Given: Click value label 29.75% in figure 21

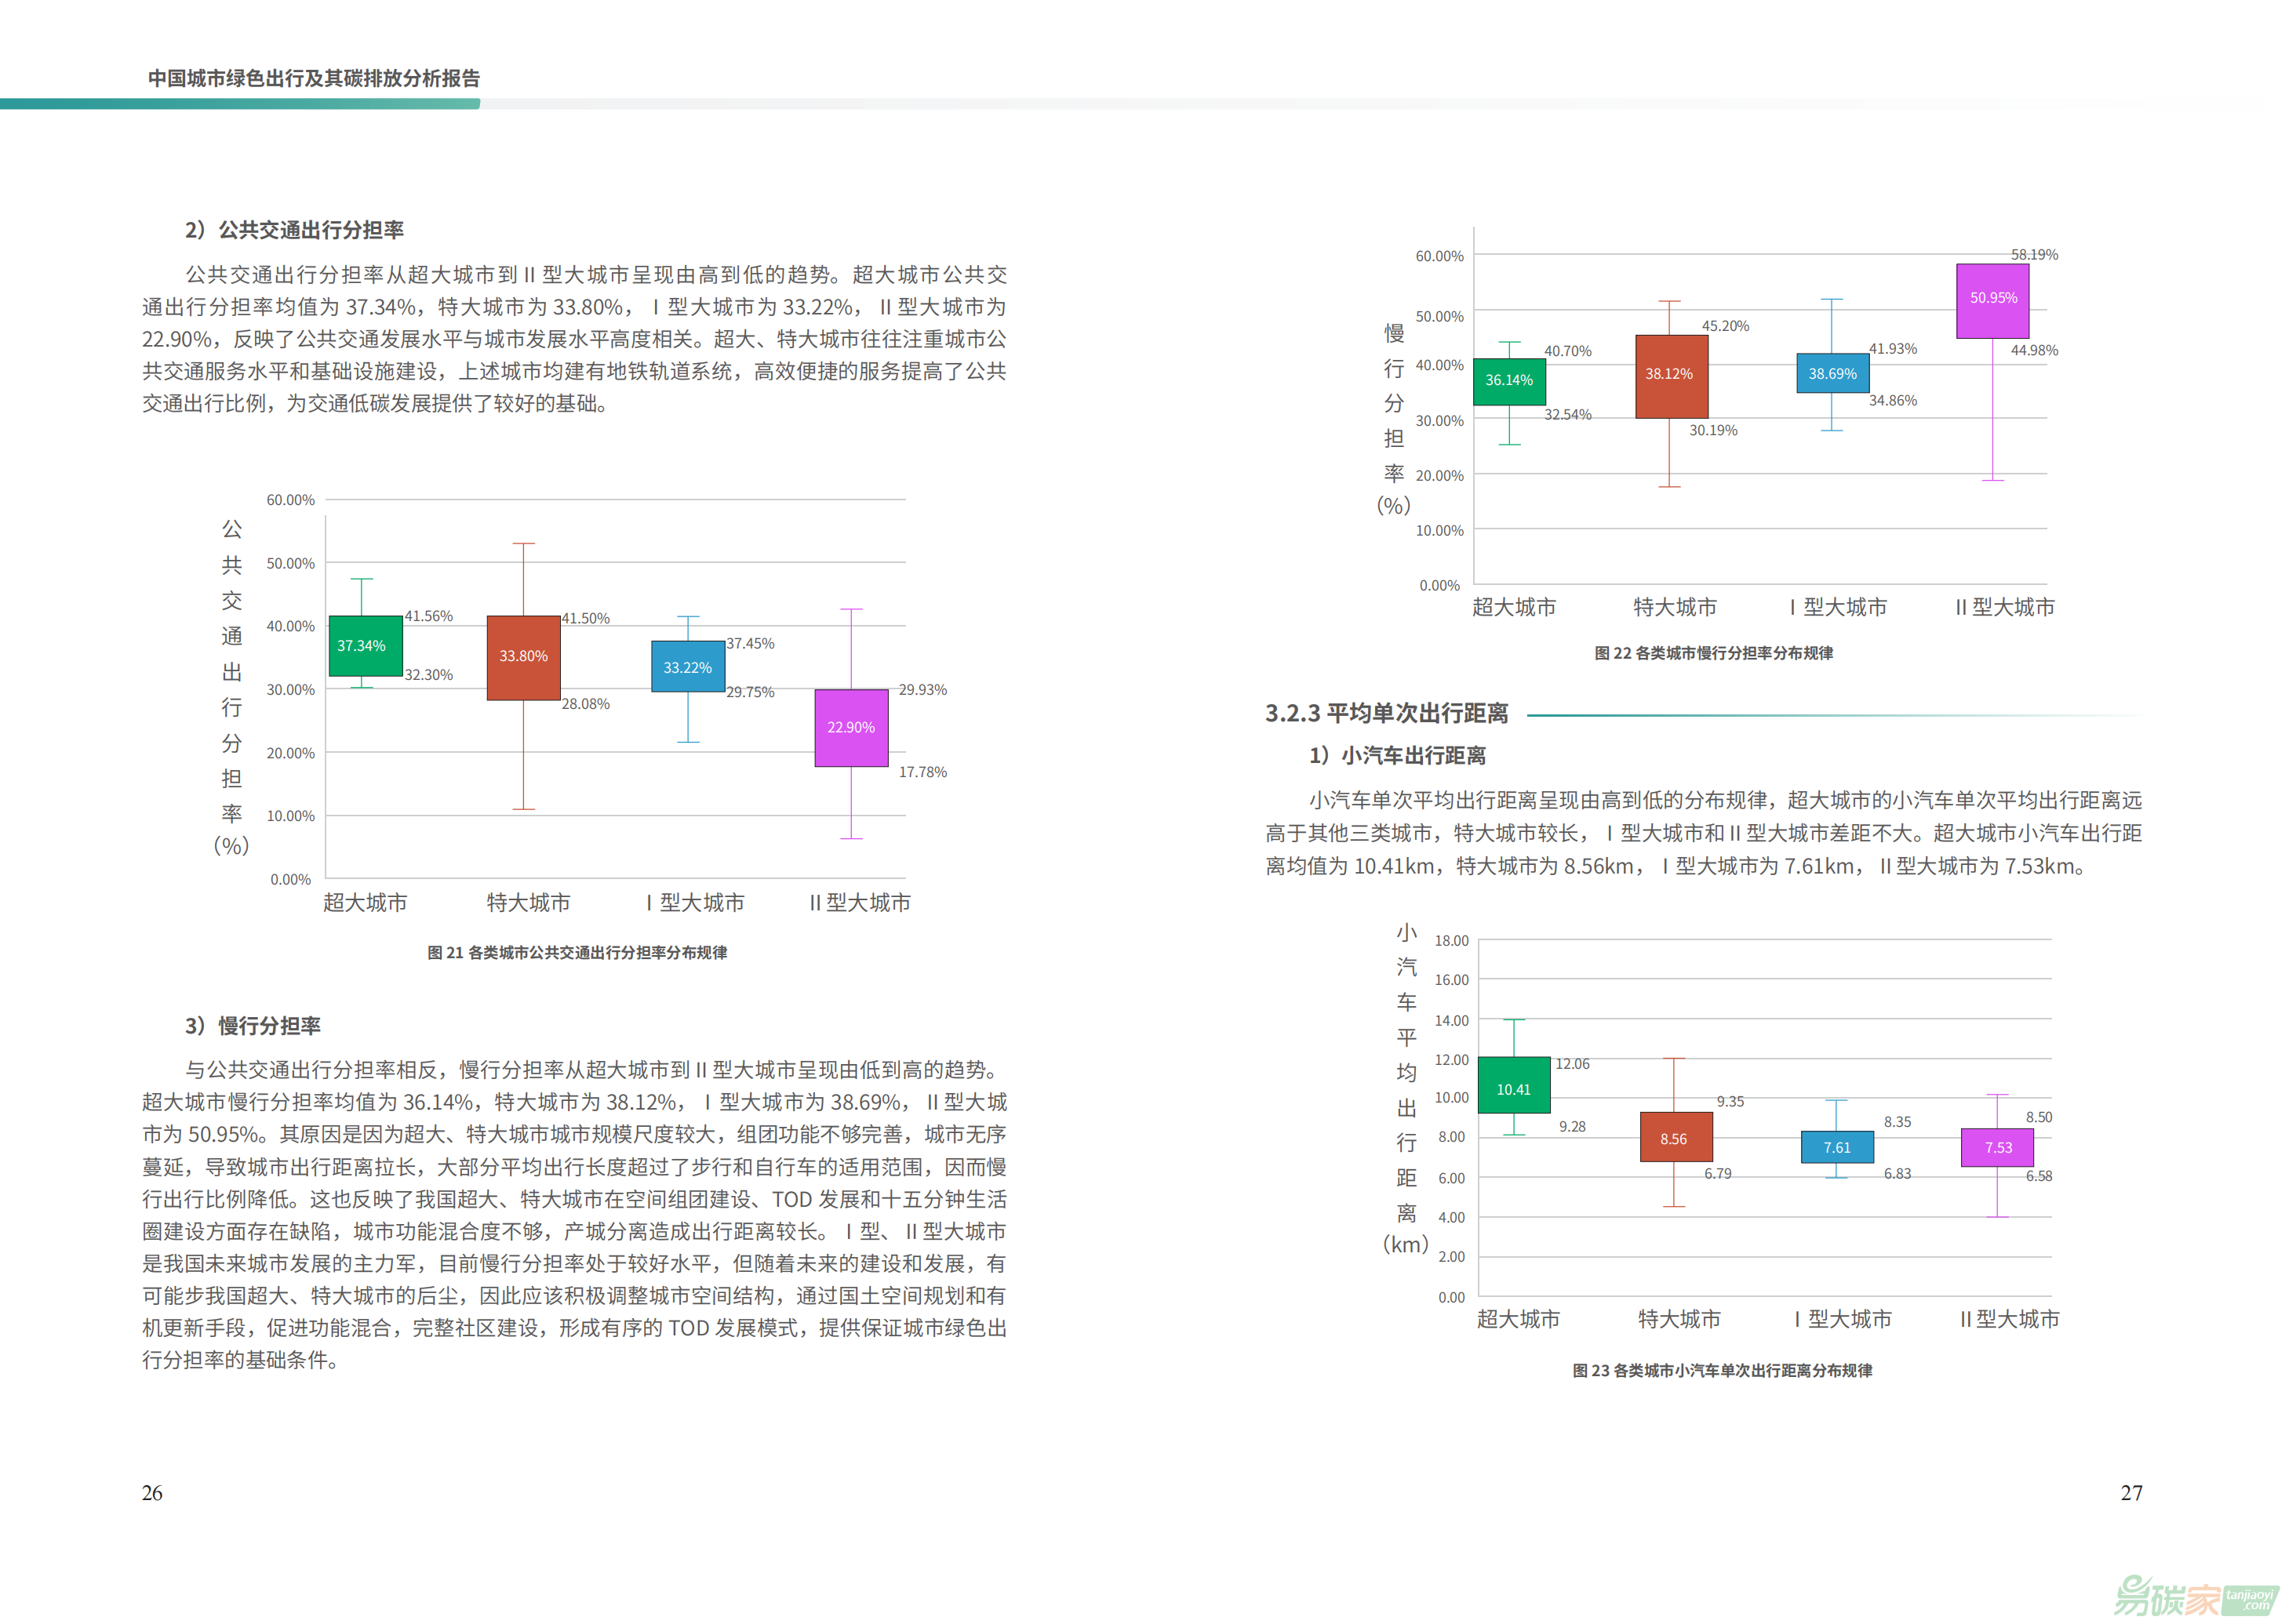Looking at the screenshot, I should click(751, 692).
